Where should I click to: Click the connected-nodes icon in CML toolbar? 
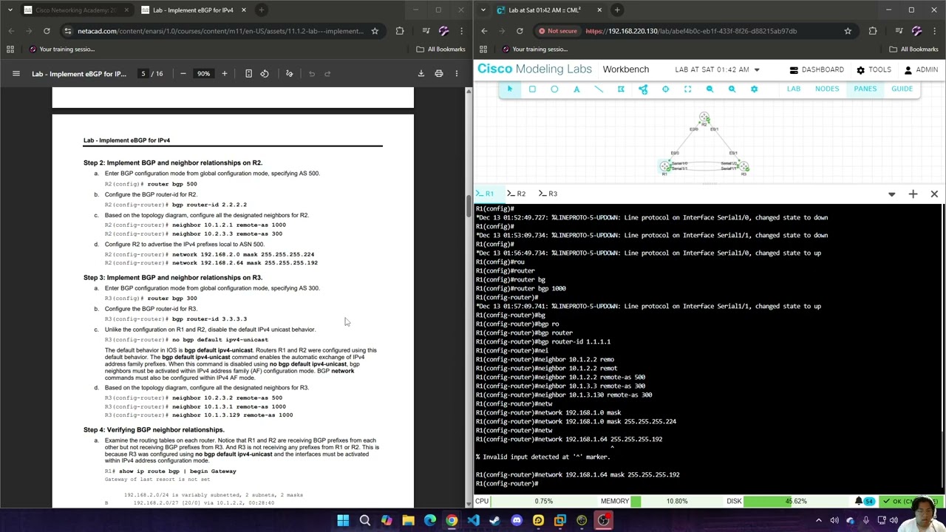643,89
